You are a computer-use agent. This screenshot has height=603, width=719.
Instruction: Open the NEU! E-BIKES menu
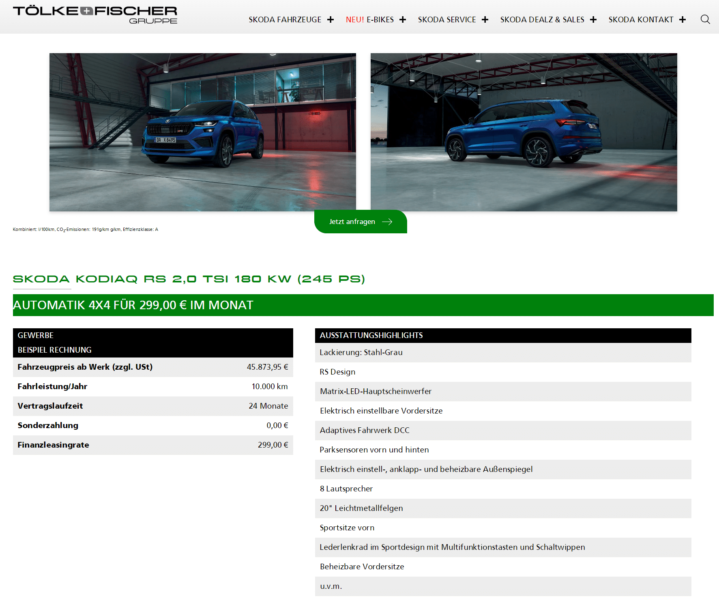click(370, 19)
